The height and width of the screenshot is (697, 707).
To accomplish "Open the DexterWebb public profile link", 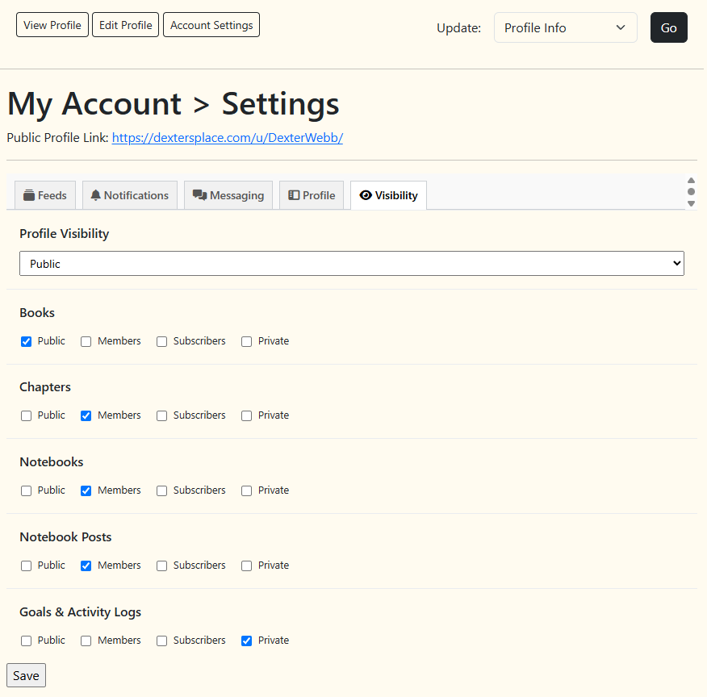I will (228, 137).
